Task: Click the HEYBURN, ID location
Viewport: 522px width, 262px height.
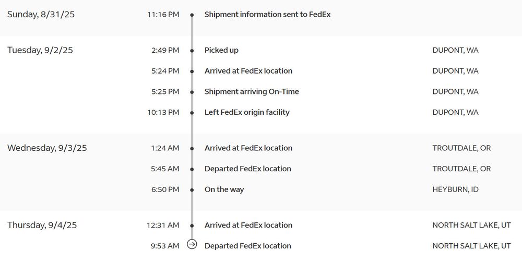Action: 455,189
